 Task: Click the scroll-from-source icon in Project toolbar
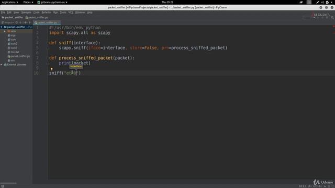tap(16, 22)
